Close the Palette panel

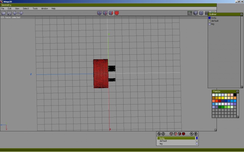pyautogui.click(x=237, y=92)
